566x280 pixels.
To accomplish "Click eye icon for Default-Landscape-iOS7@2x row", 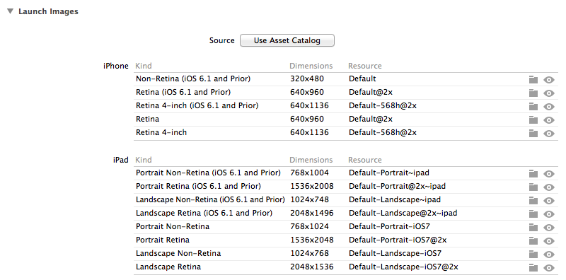I will (x=549, y=267).
